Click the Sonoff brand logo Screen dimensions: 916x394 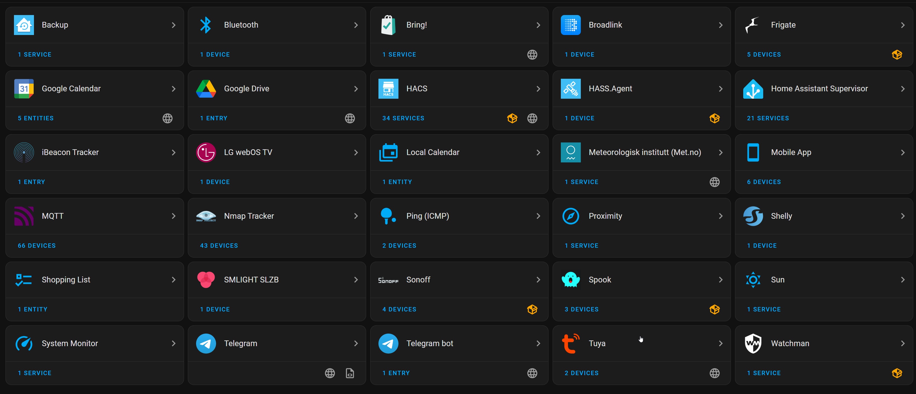(x=388, y=281)
